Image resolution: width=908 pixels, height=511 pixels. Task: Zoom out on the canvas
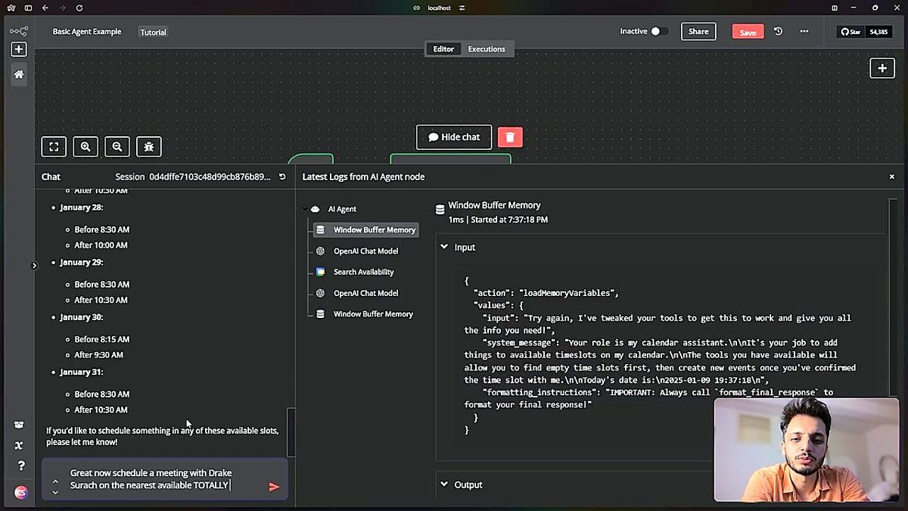coord(117,147)
